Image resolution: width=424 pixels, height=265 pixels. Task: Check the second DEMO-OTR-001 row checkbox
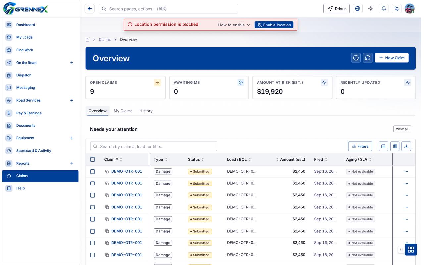[x=92, y=184]
